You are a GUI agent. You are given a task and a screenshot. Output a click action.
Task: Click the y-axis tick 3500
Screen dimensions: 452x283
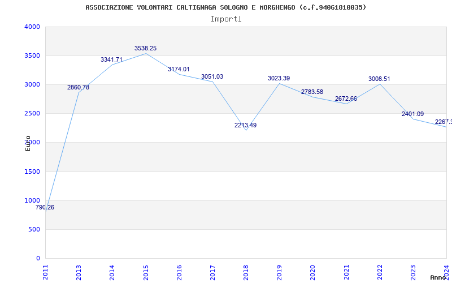32,55
